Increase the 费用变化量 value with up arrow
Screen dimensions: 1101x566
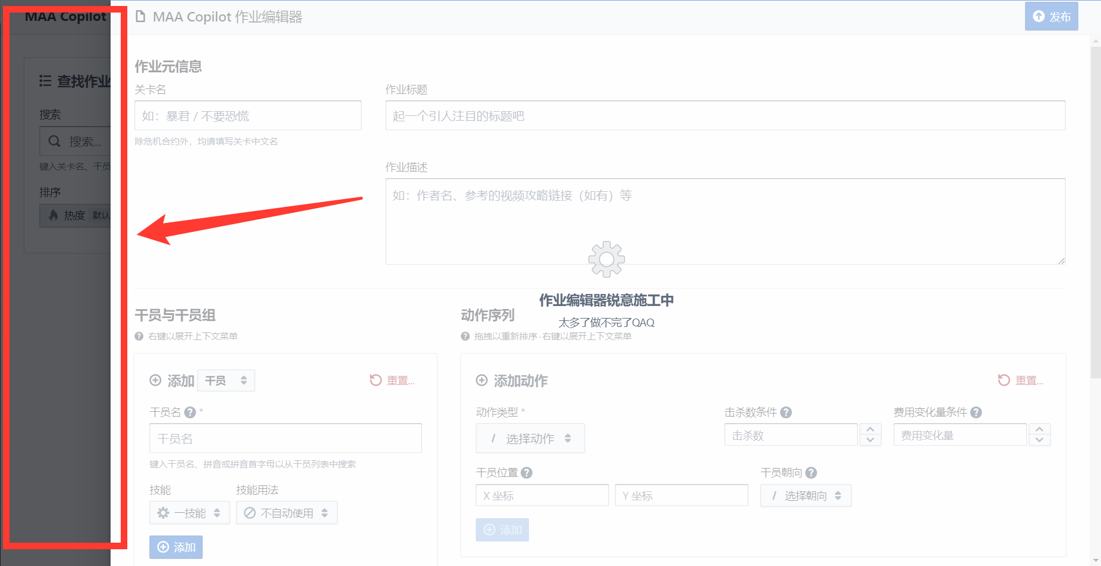click(x=1039, y=430)
